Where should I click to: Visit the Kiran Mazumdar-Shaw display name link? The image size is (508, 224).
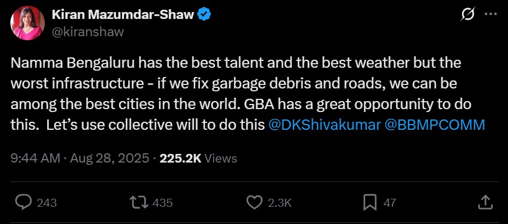[123, 14]
